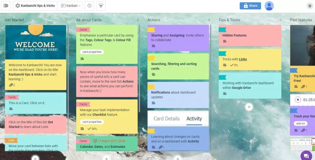
Task: Click description icon on Notifications card
Action: coord(154,103)
